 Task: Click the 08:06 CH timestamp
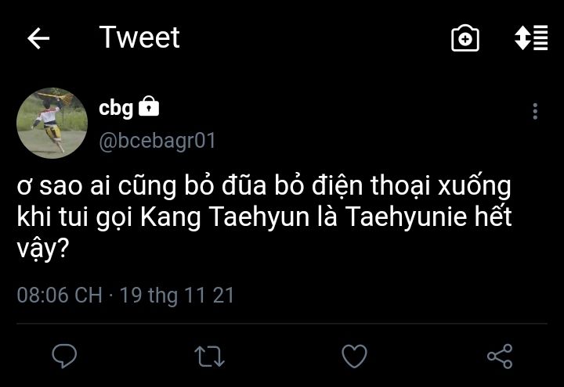point(60,296)
